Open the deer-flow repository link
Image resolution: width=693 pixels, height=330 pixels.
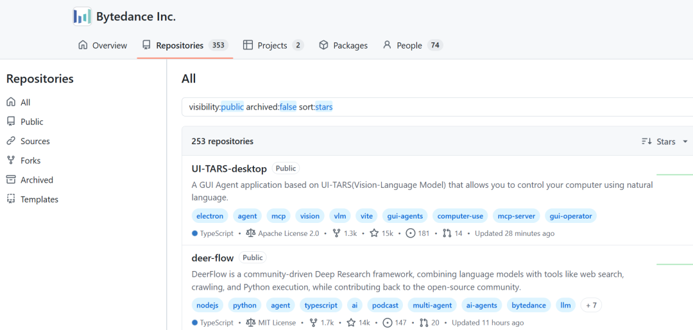pyautogui.click(x=212, y=258)
